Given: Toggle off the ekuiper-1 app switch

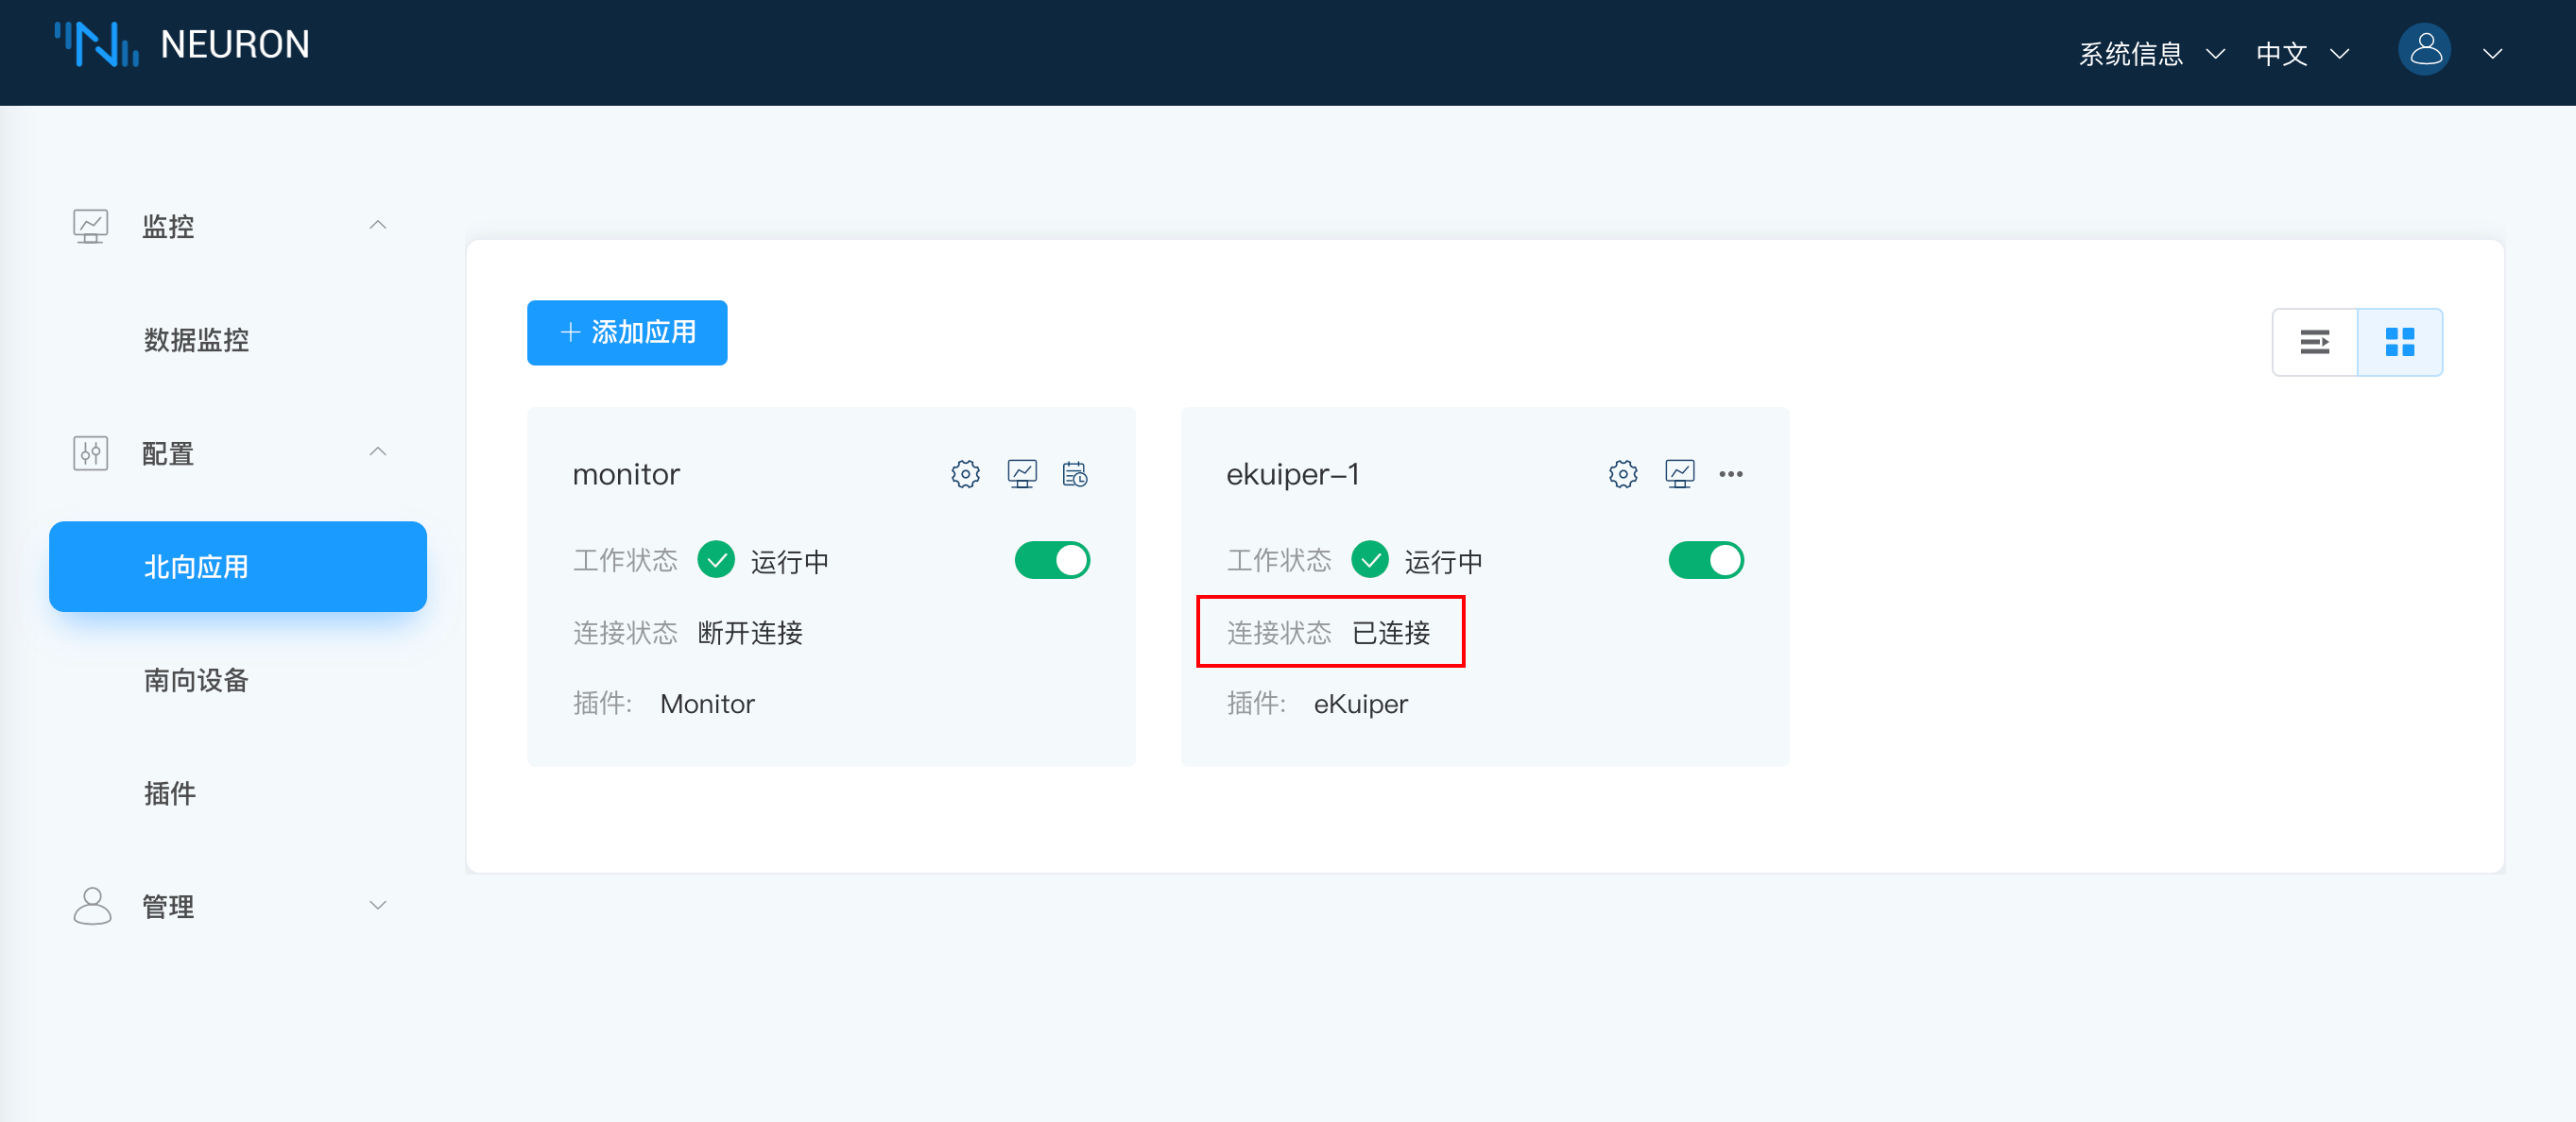Looking at the screenshot, I should 1705,560.
